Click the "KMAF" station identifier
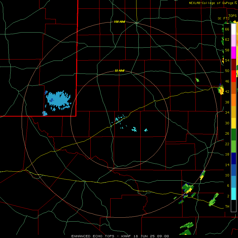Viewport: 238px width, 238px height. tap(126, 236)
